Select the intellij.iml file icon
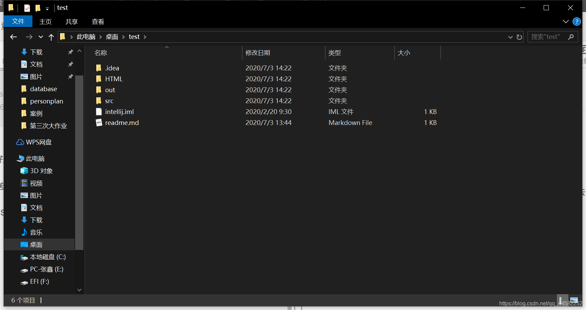Image resolution: width=586 pixels, height=310 pixels. click(99, 112)
